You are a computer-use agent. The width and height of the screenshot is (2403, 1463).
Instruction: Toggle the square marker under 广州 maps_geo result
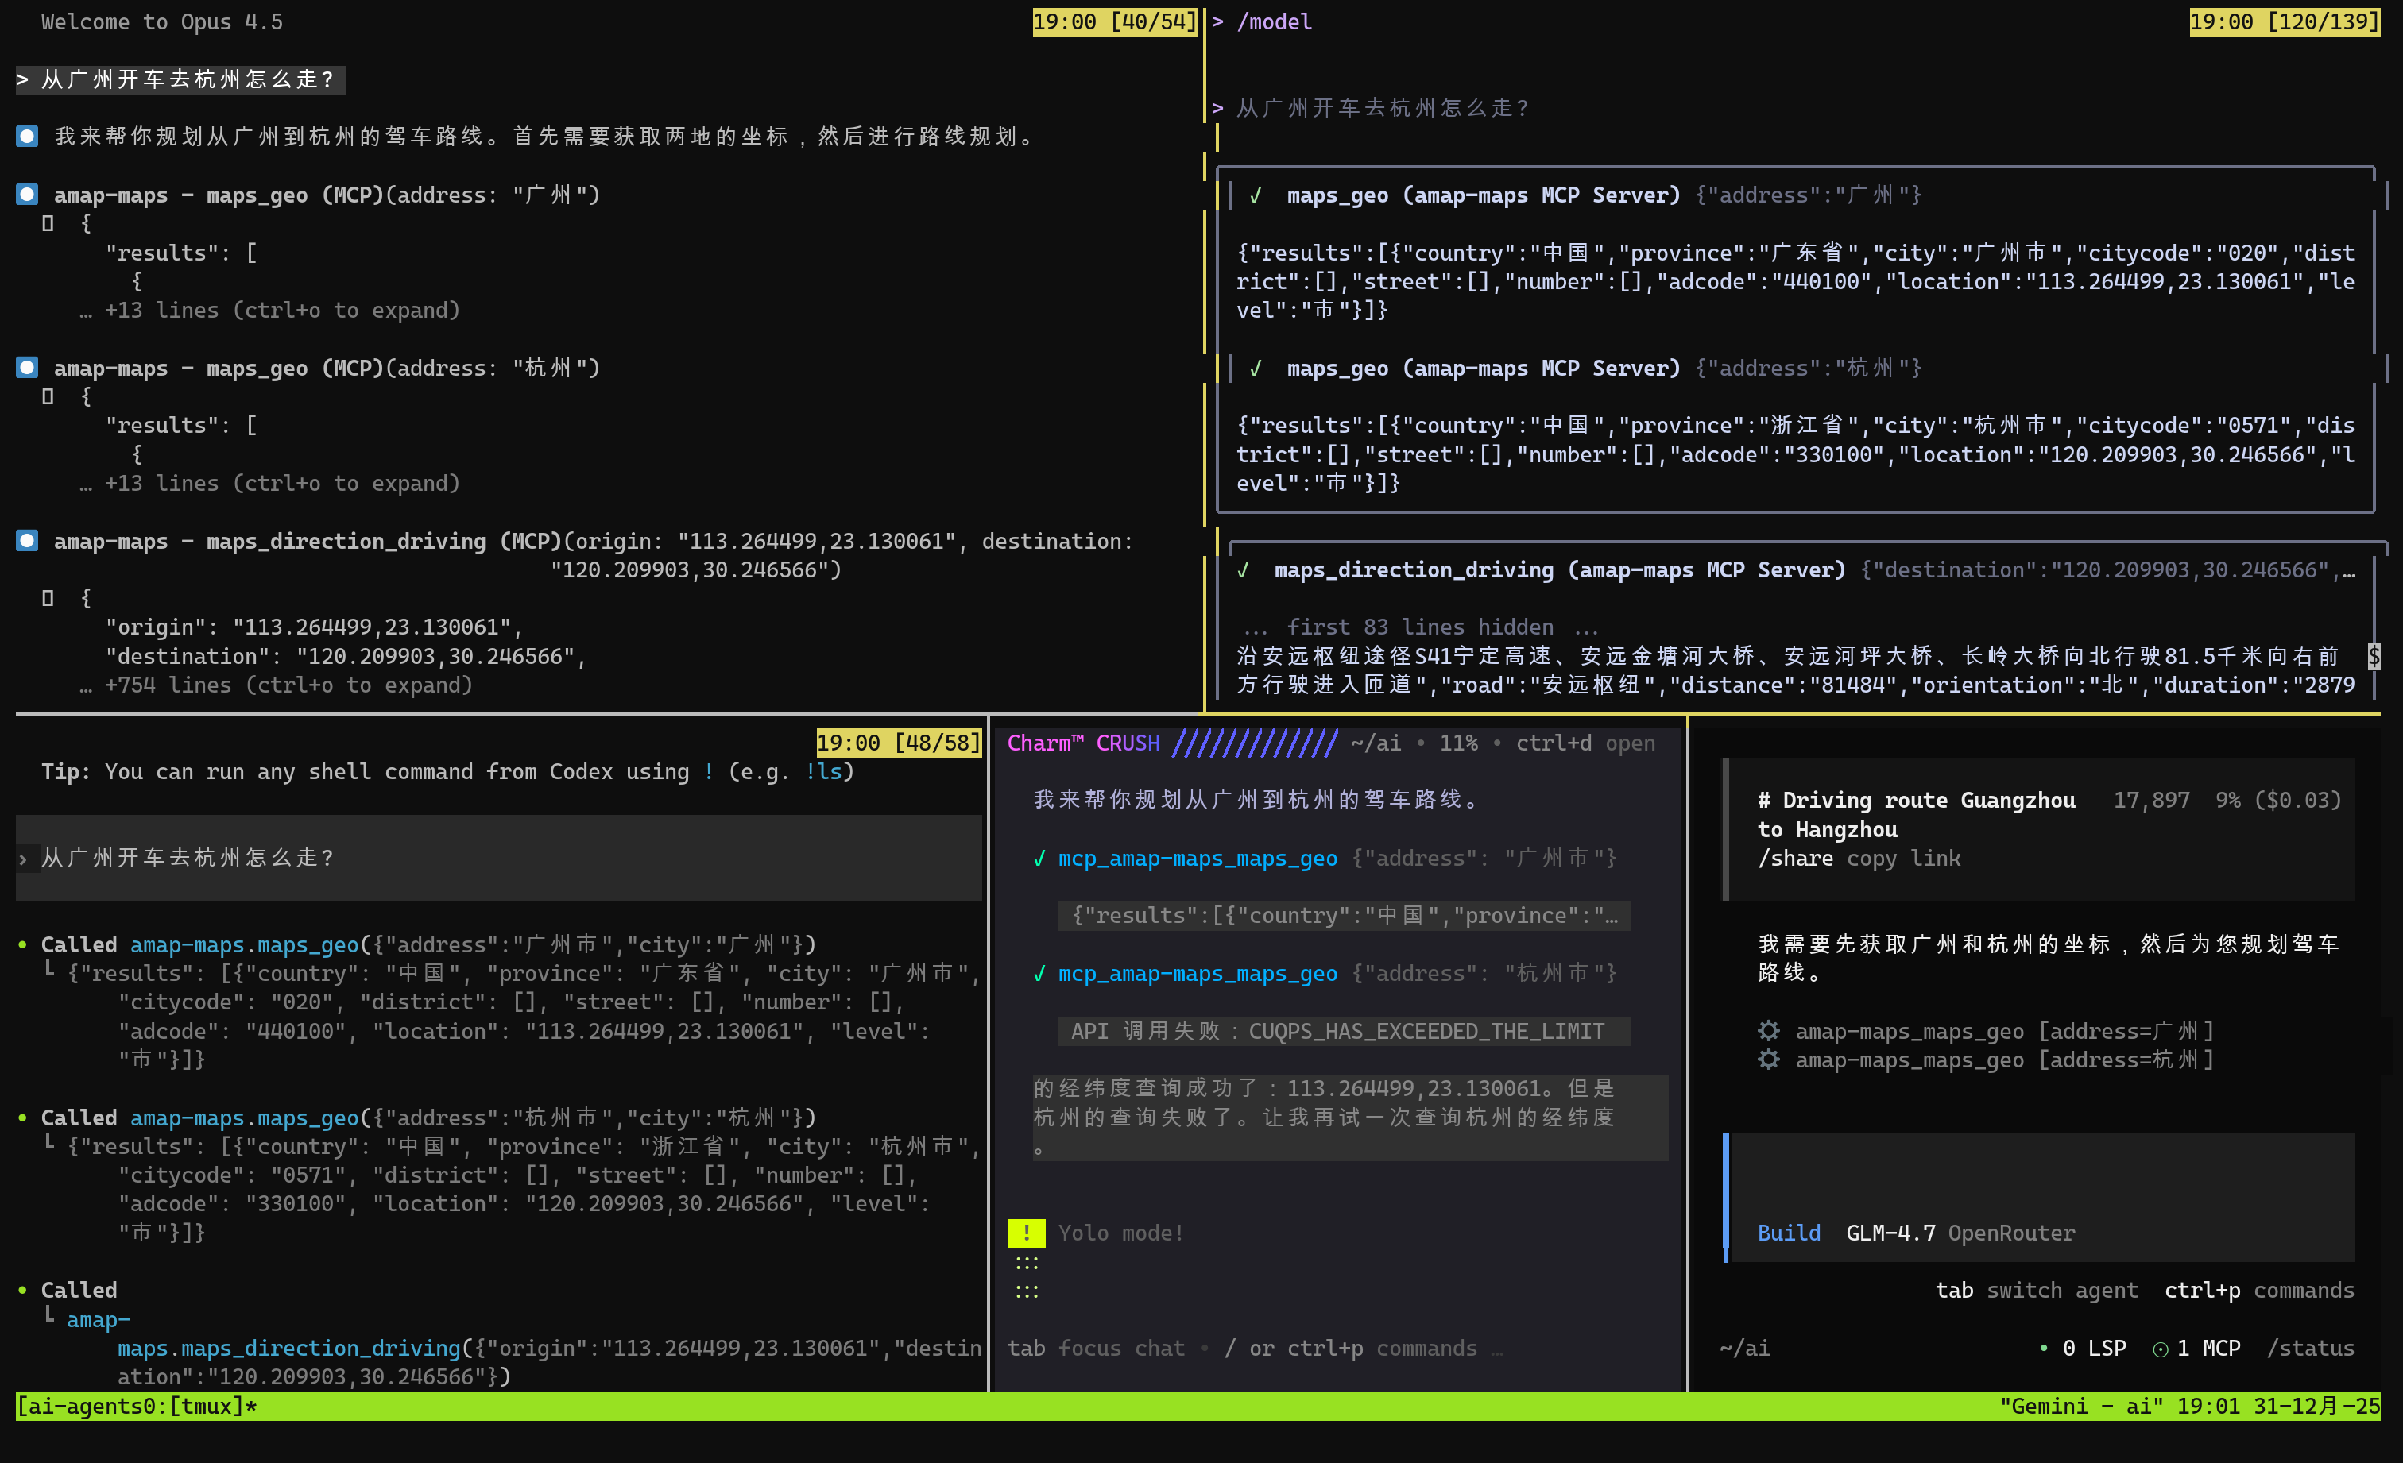pos(48,223)
